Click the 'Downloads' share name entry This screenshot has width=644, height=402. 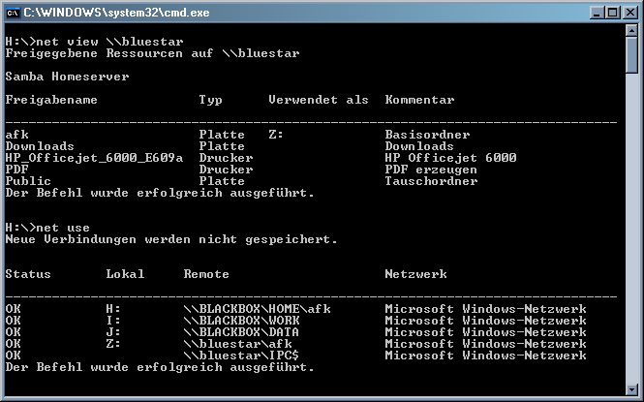click(x=40, y=146)
